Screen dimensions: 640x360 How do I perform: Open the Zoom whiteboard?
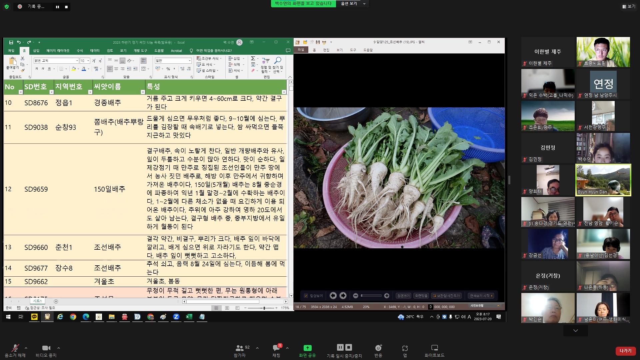434,351
